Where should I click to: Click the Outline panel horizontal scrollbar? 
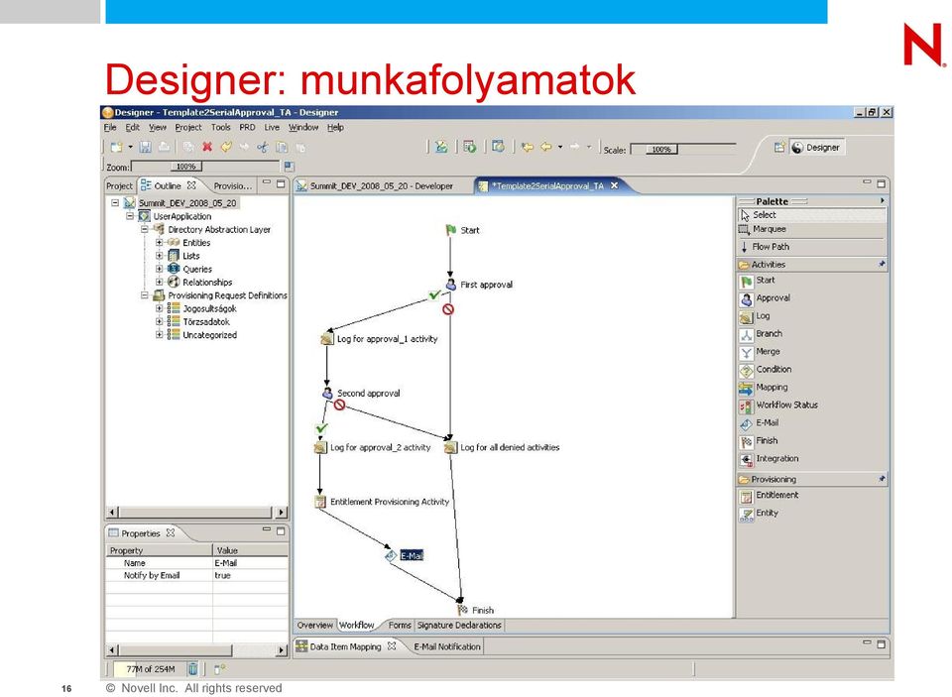pyautogui.click(x=196, y=512)
